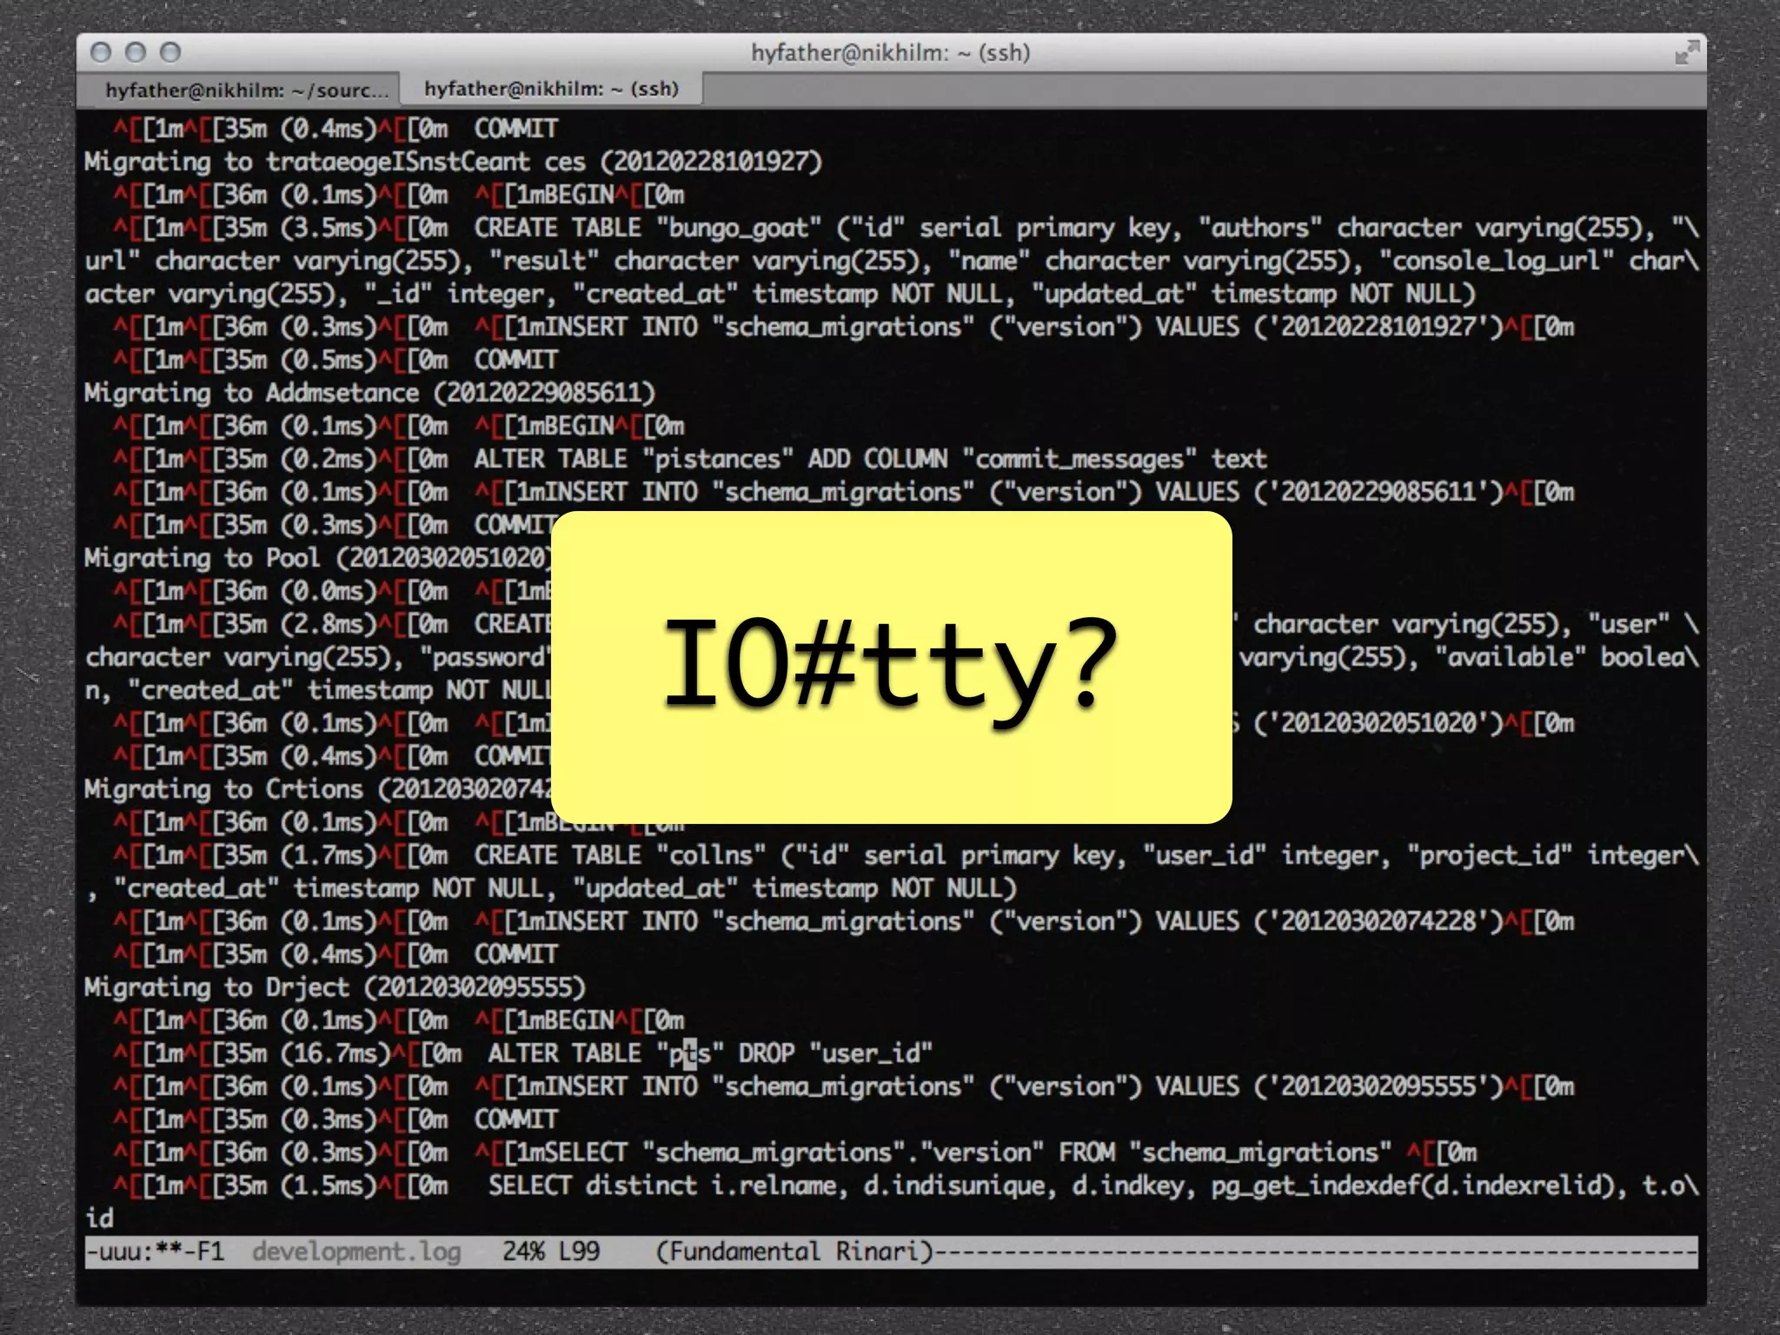Click the 'pistances' table name
1780x1335 pixels.
(718, 459)
